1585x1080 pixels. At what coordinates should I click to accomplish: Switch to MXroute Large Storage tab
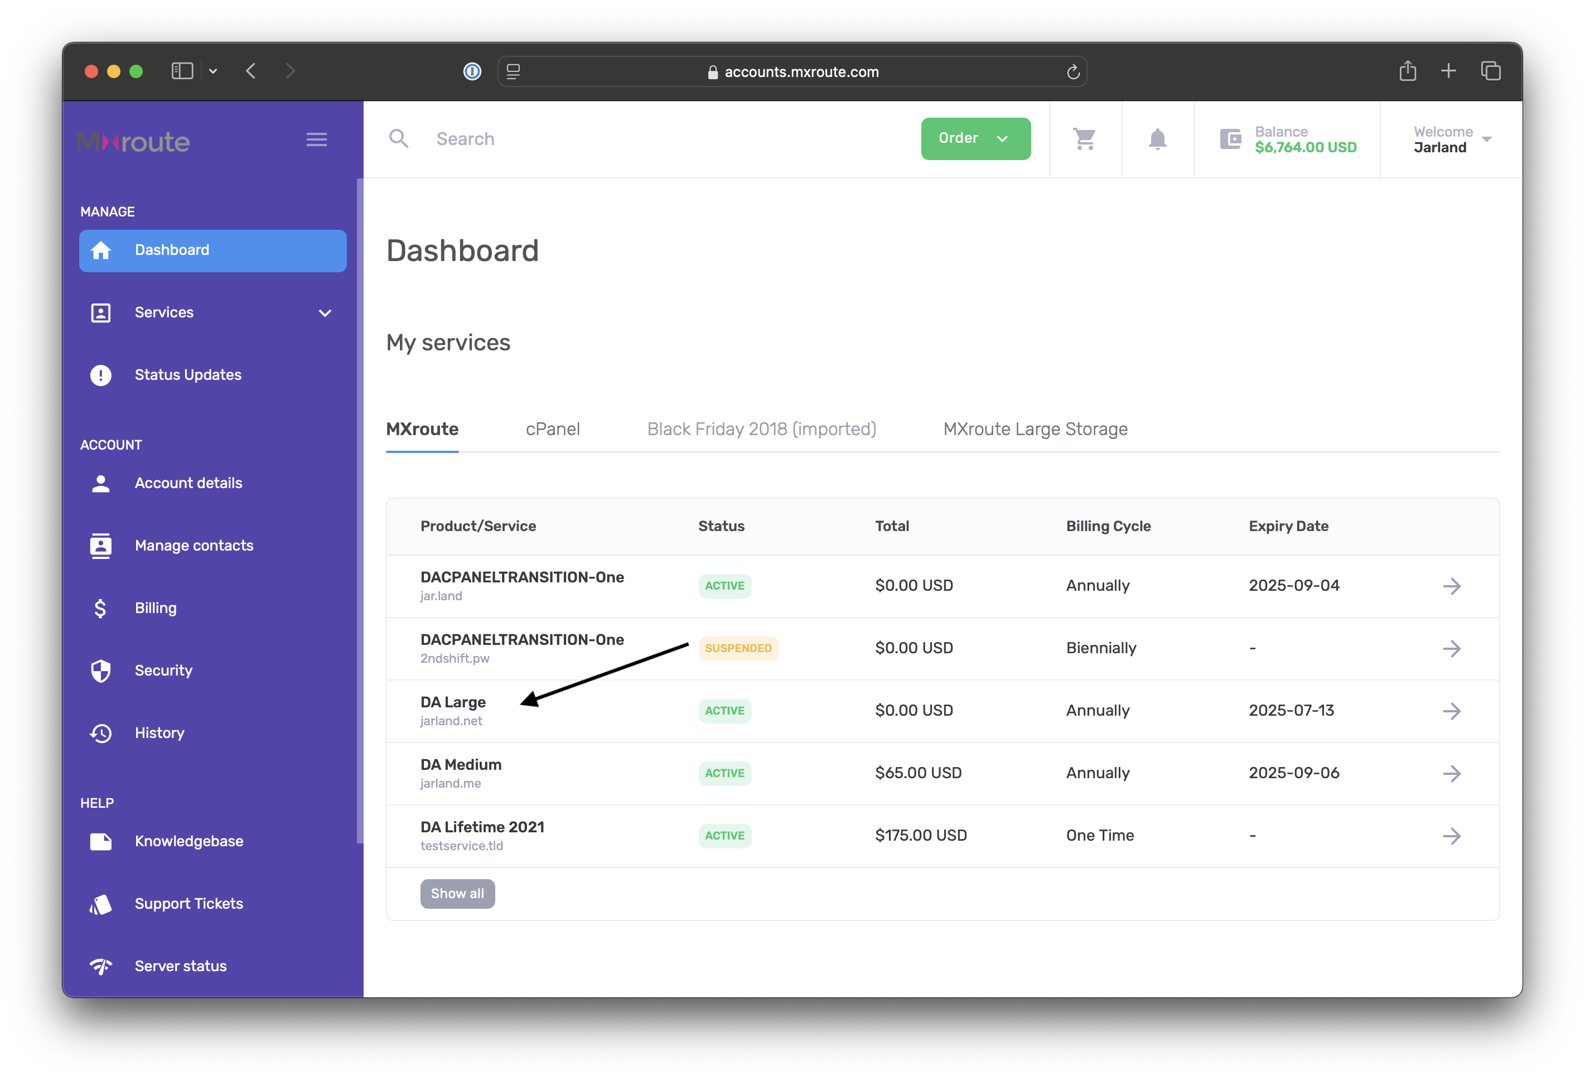[x=1035, y=429]
